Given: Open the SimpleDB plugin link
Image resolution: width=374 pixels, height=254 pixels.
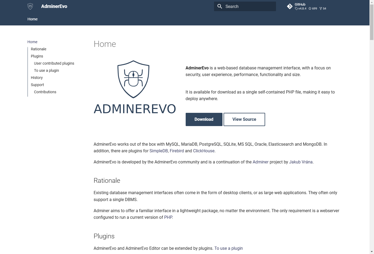Looking at the screenshot, I should coord(158,151).
